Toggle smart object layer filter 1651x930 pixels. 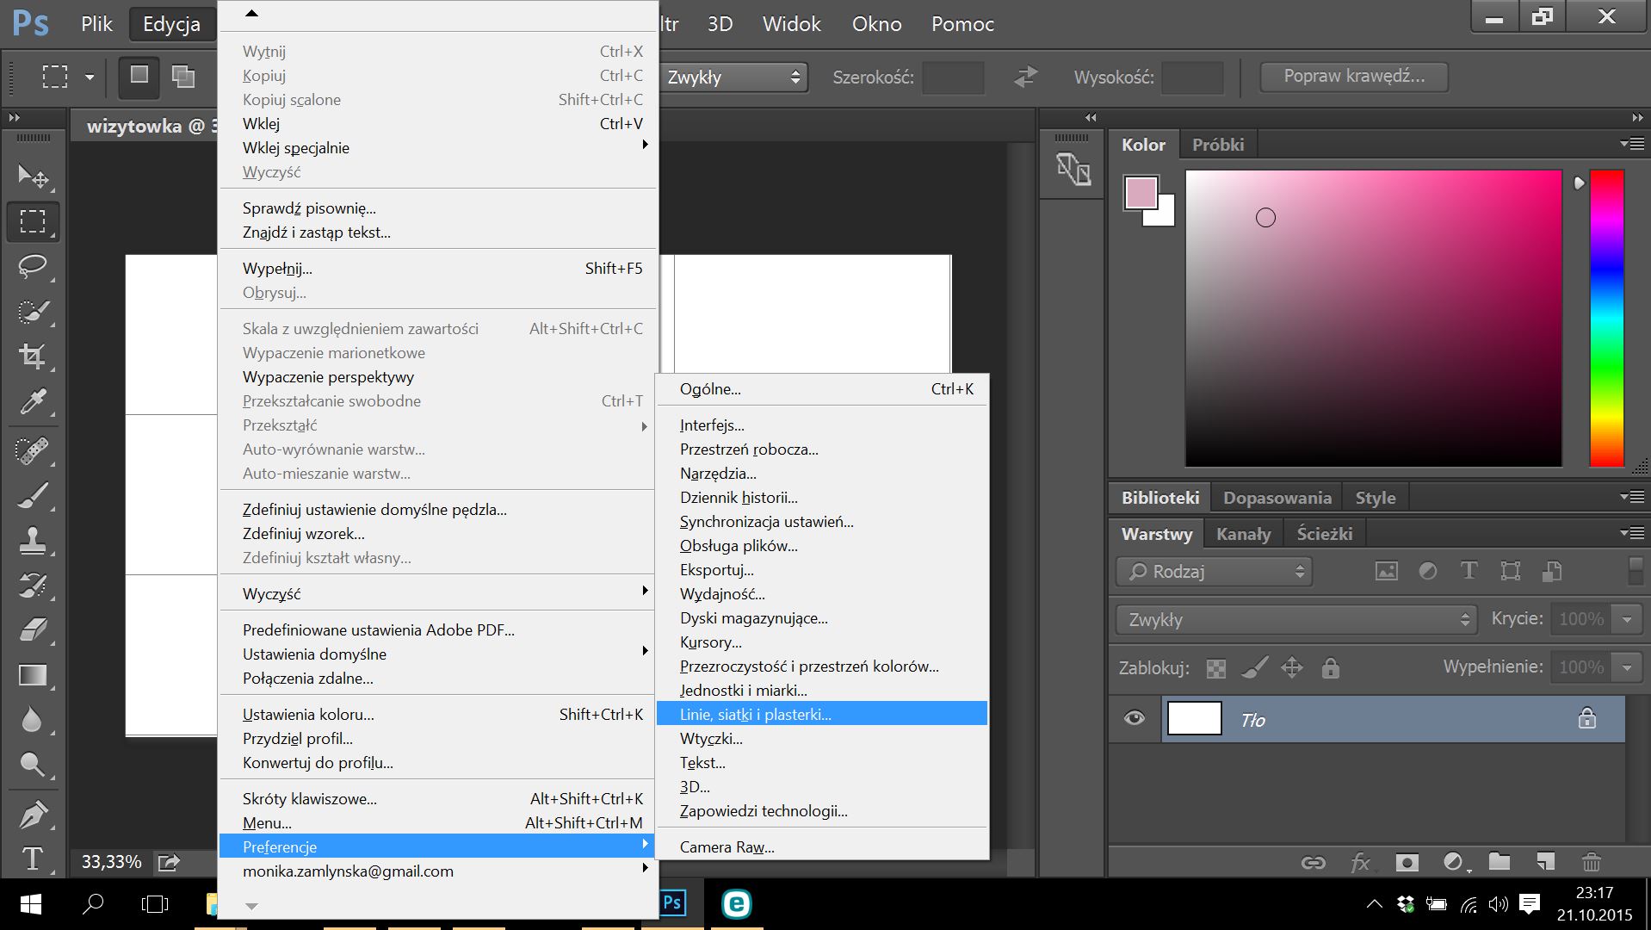pos(1552,570)
